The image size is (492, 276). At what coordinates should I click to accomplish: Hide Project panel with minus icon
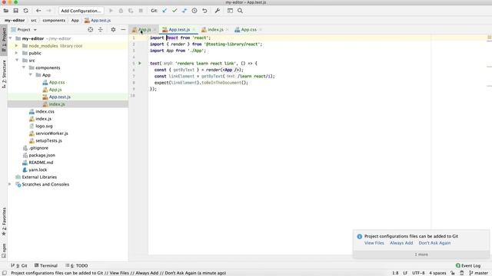point(123,29)
